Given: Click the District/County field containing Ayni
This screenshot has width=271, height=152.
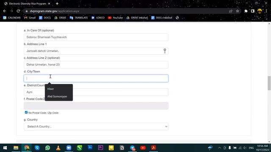Looking at the screenshot, I should (96, 92).
